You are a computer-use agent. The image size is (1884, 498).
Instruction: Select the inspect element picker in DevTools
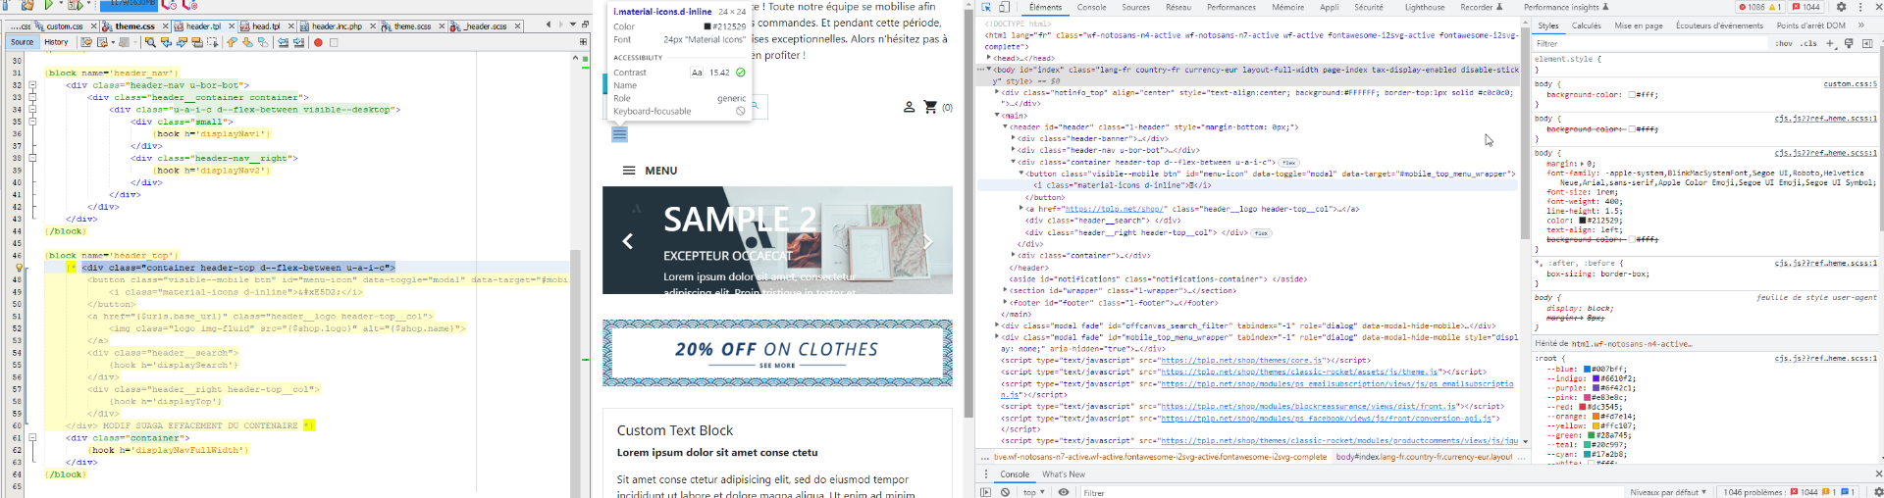pyautogui.click(x=986, y=7)
